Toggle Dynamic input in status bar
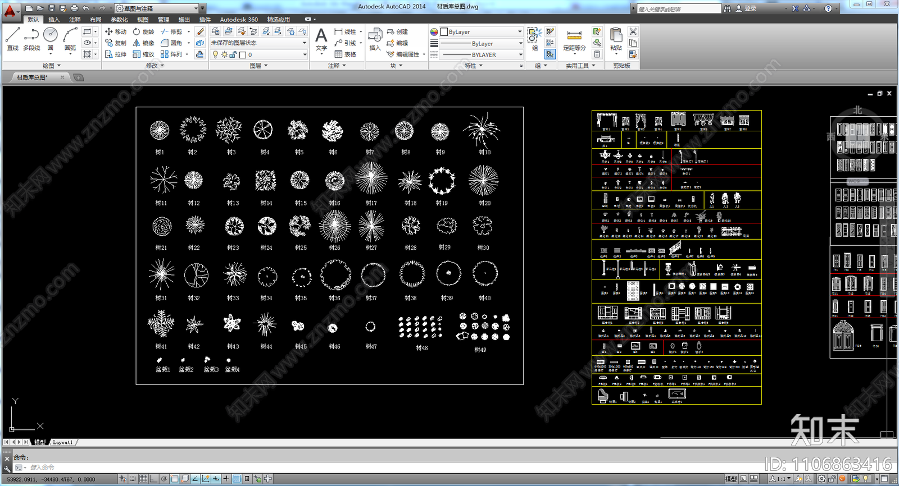899x486 pixels. tap(216, 479)
